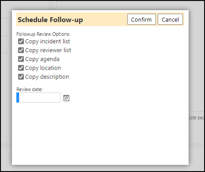Uncheck the Copy incident list checkbox
This screenshot has width=205, height=172.
pyautogui.click(x=21, y=42)
